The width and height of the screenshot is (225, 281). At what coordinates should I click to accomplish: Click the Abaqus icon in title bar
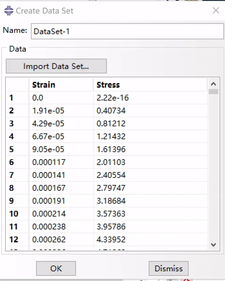9,11
